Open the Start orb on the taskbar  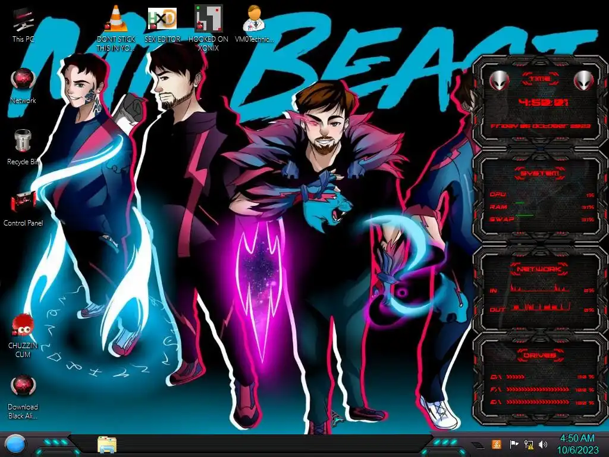click(15, 445)
